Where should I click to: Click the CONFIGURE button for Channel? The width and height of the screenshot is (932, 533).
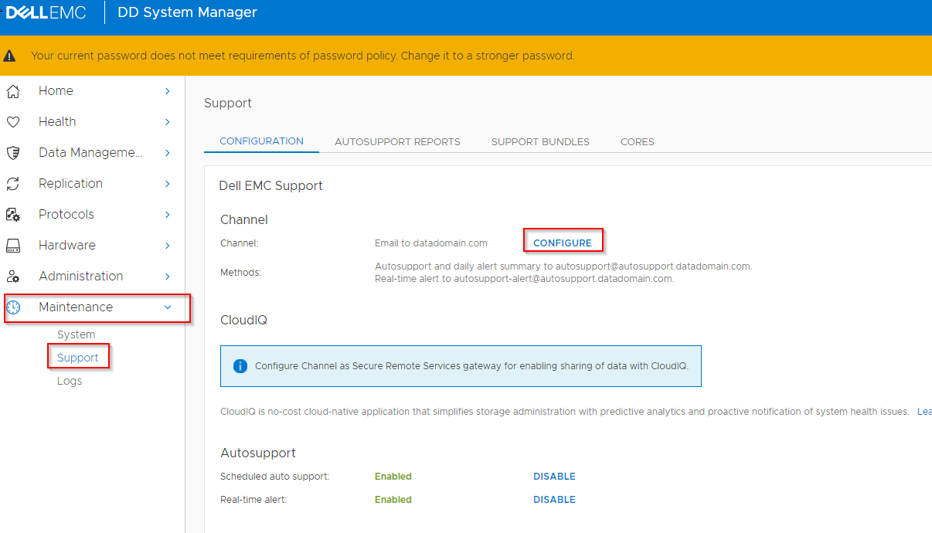563,240
